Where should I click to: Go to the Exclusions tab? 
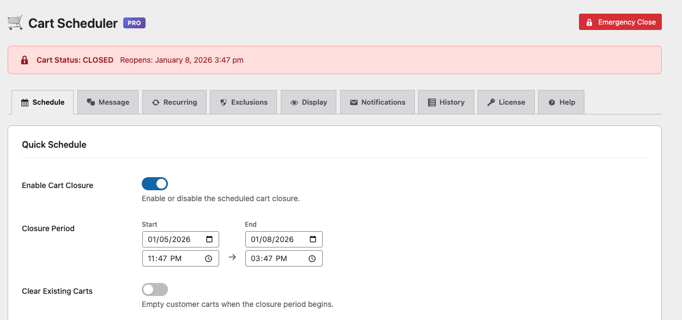point(244,102)
